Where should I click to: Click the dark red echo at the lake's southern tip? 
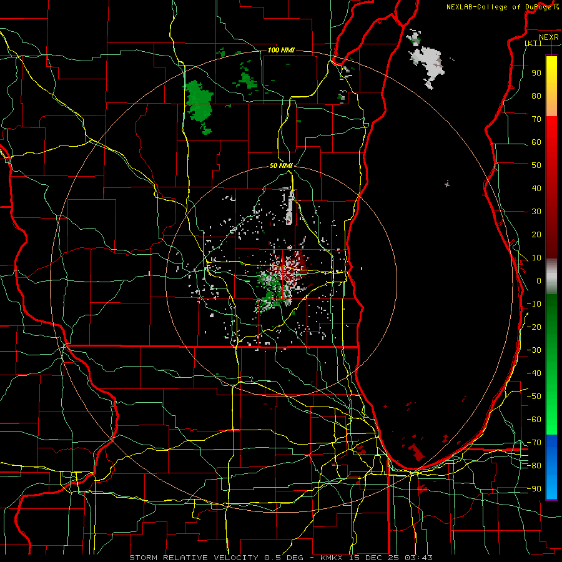pyautogui.click(x=417, y=452)
